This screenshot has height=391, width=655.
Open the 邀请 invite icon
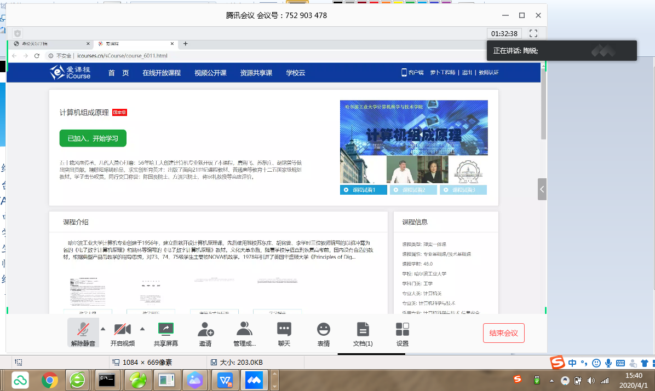205,334
